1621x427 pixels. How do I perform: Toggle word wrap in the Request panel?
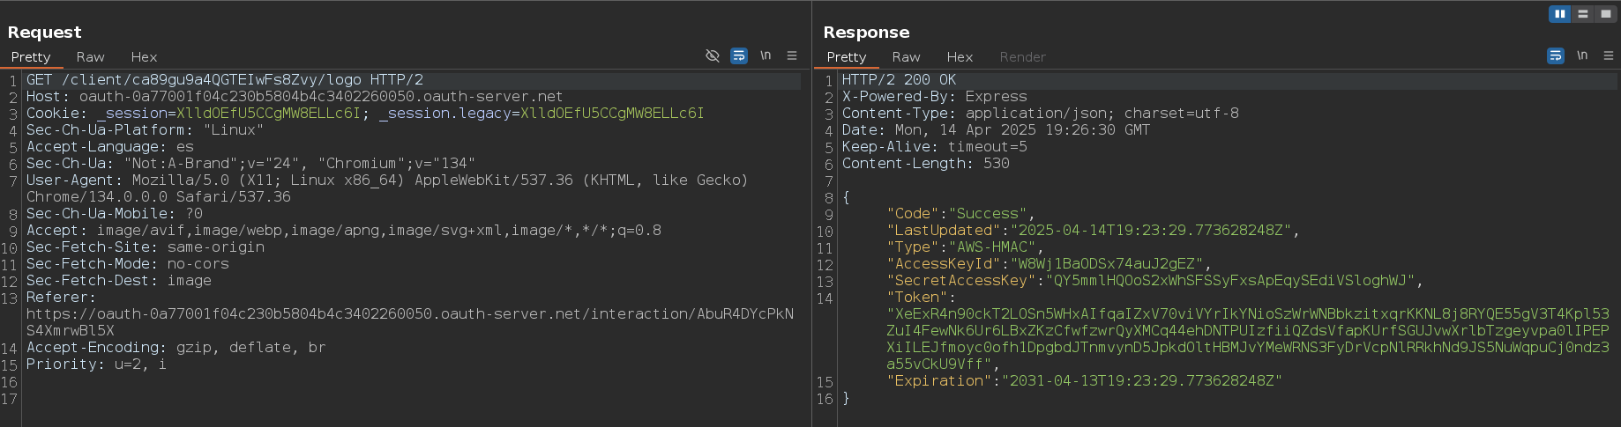(x=739, y=55)
